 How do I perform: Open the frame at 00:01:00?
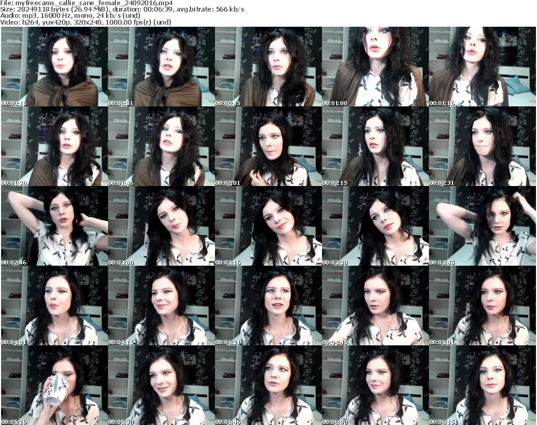click(375, 67)
